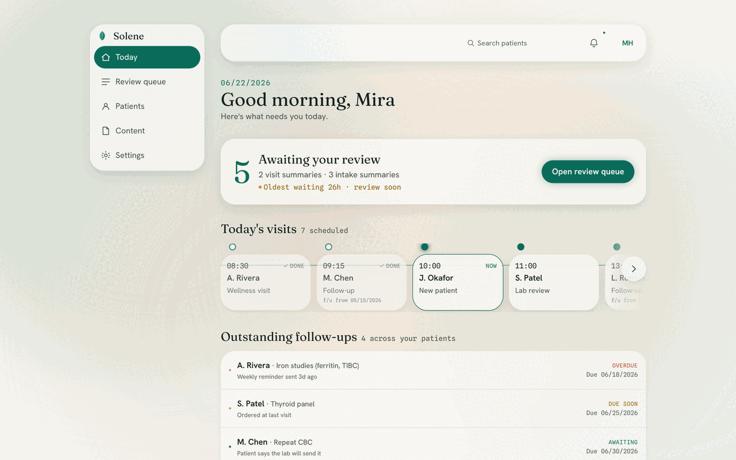
Task: Open S. Patel thyroid panel follow-up
Action: click(x=433, y=409)
